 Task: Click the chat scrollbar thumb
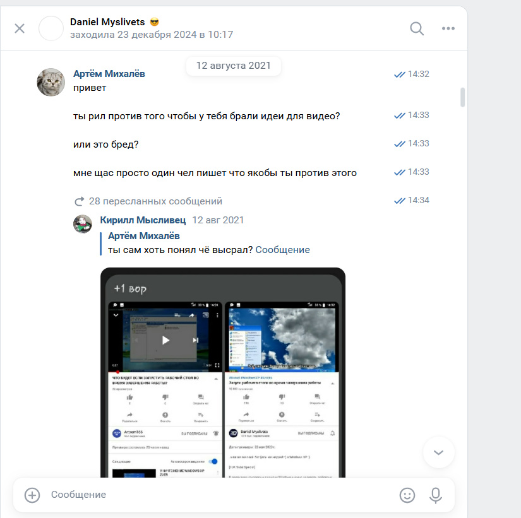click(x=462, y=97)
